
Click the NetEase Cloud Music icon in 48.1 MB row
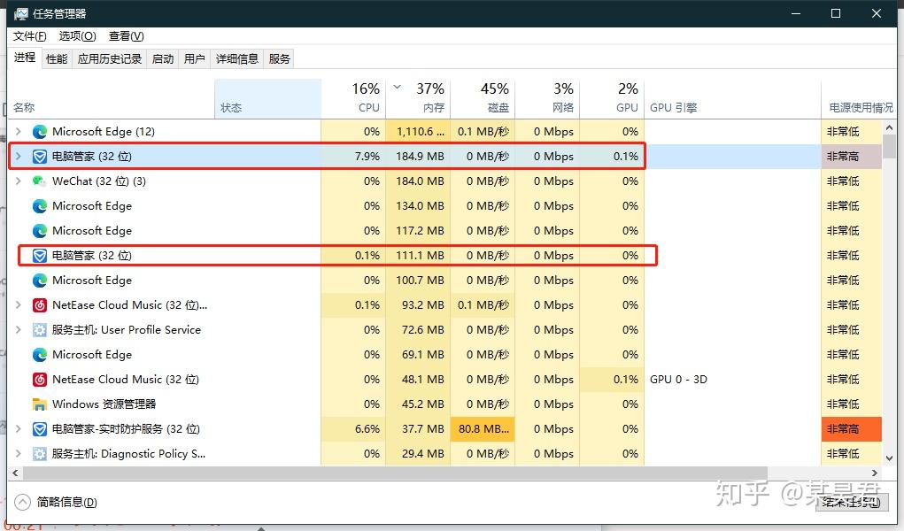pyautogui.click(x=39, y=380)
